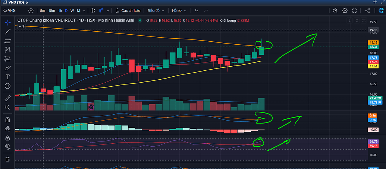The height and width of the screenshot is (169, 386).
Task: Open chart settings gear
Action: [345, 10]
